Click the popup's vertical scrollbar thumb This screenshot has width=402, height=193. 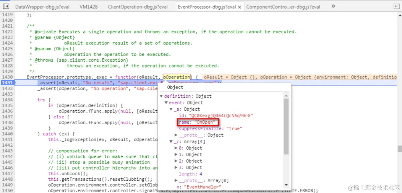[x=286, y=126]
